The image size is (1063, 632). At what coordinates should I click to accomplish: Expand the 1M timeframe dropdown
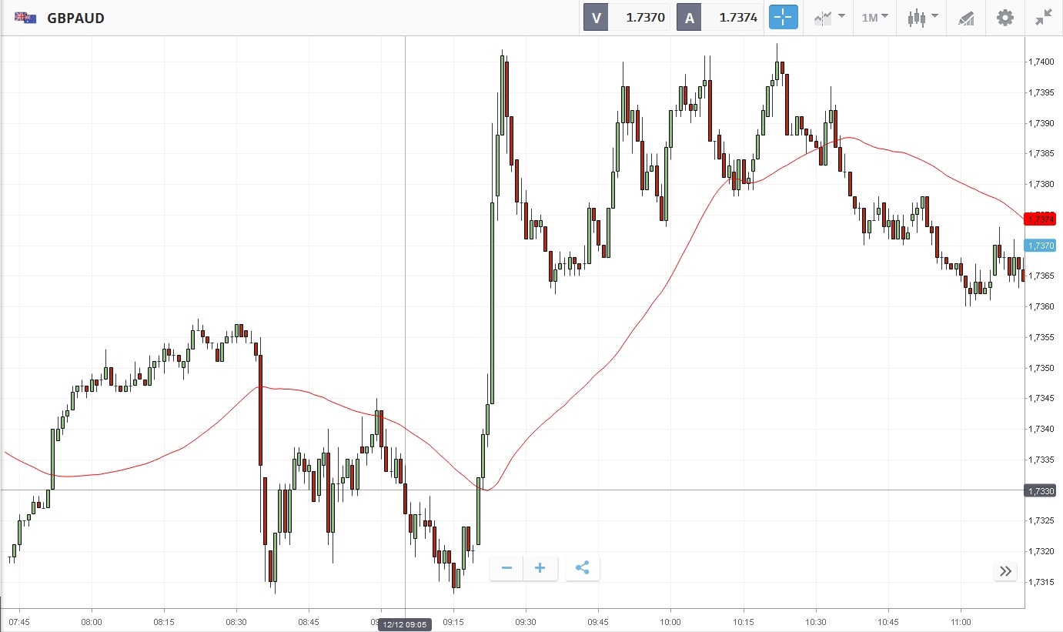(x=874, y=17)
